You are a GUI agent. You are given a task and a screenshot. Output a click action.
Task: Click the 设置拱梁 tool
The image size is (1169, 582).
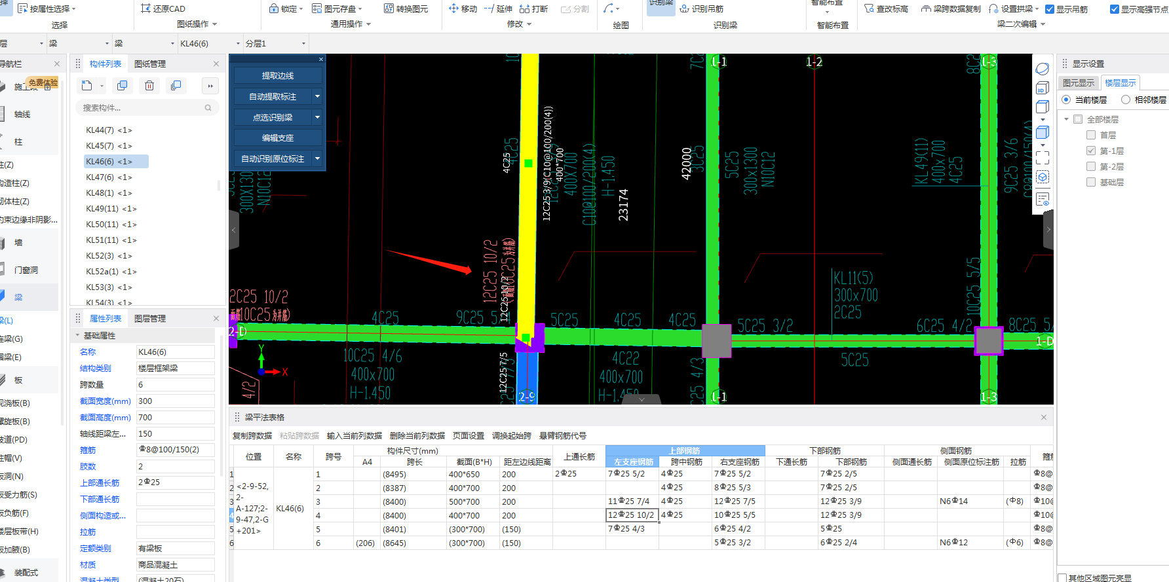(1010, 9)
